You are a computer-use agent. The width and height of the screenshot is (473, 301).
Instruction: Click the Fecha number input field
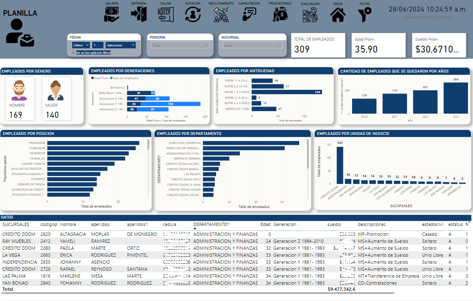coord(98,45)
